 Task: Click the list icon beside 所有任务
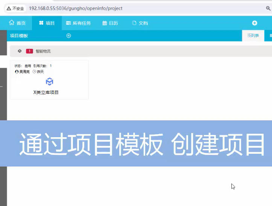68,23
